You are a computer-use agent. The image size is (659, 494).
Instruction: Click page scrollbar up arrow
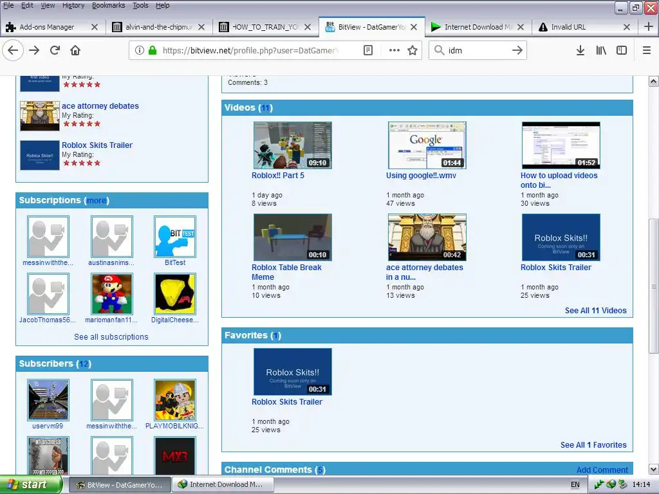pos(653,82)
